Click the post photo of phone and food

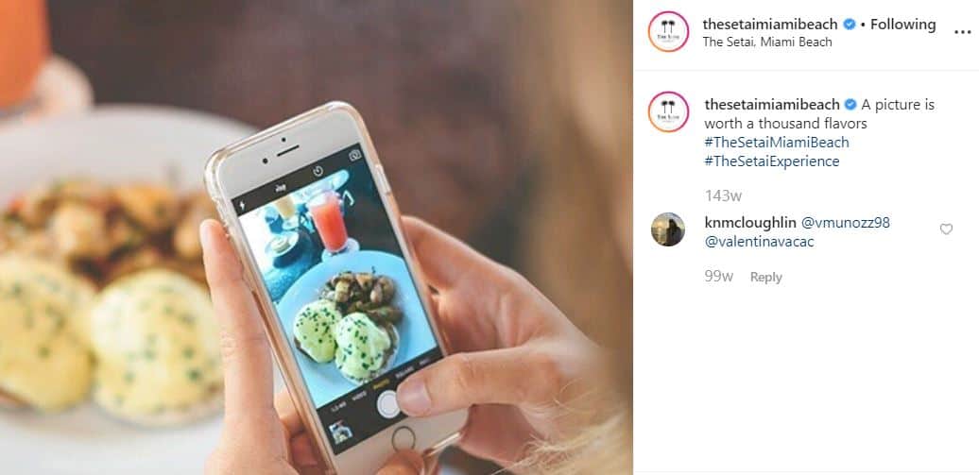[317, 237]
